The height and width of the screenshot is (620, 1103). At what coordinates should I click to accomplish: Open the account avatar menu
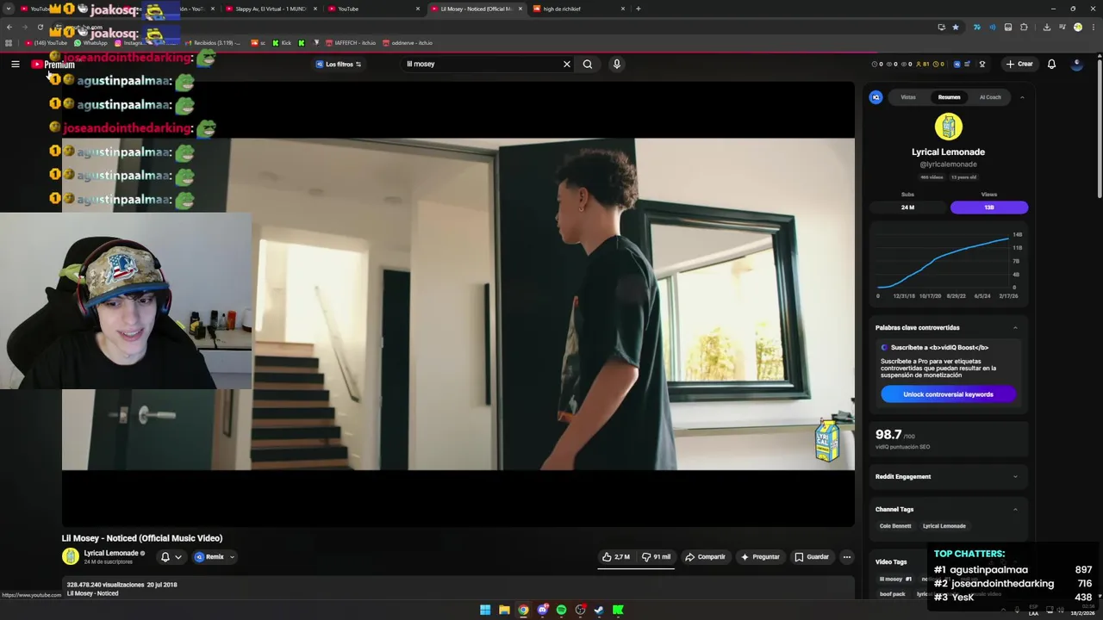click(x=1076, y=64)
